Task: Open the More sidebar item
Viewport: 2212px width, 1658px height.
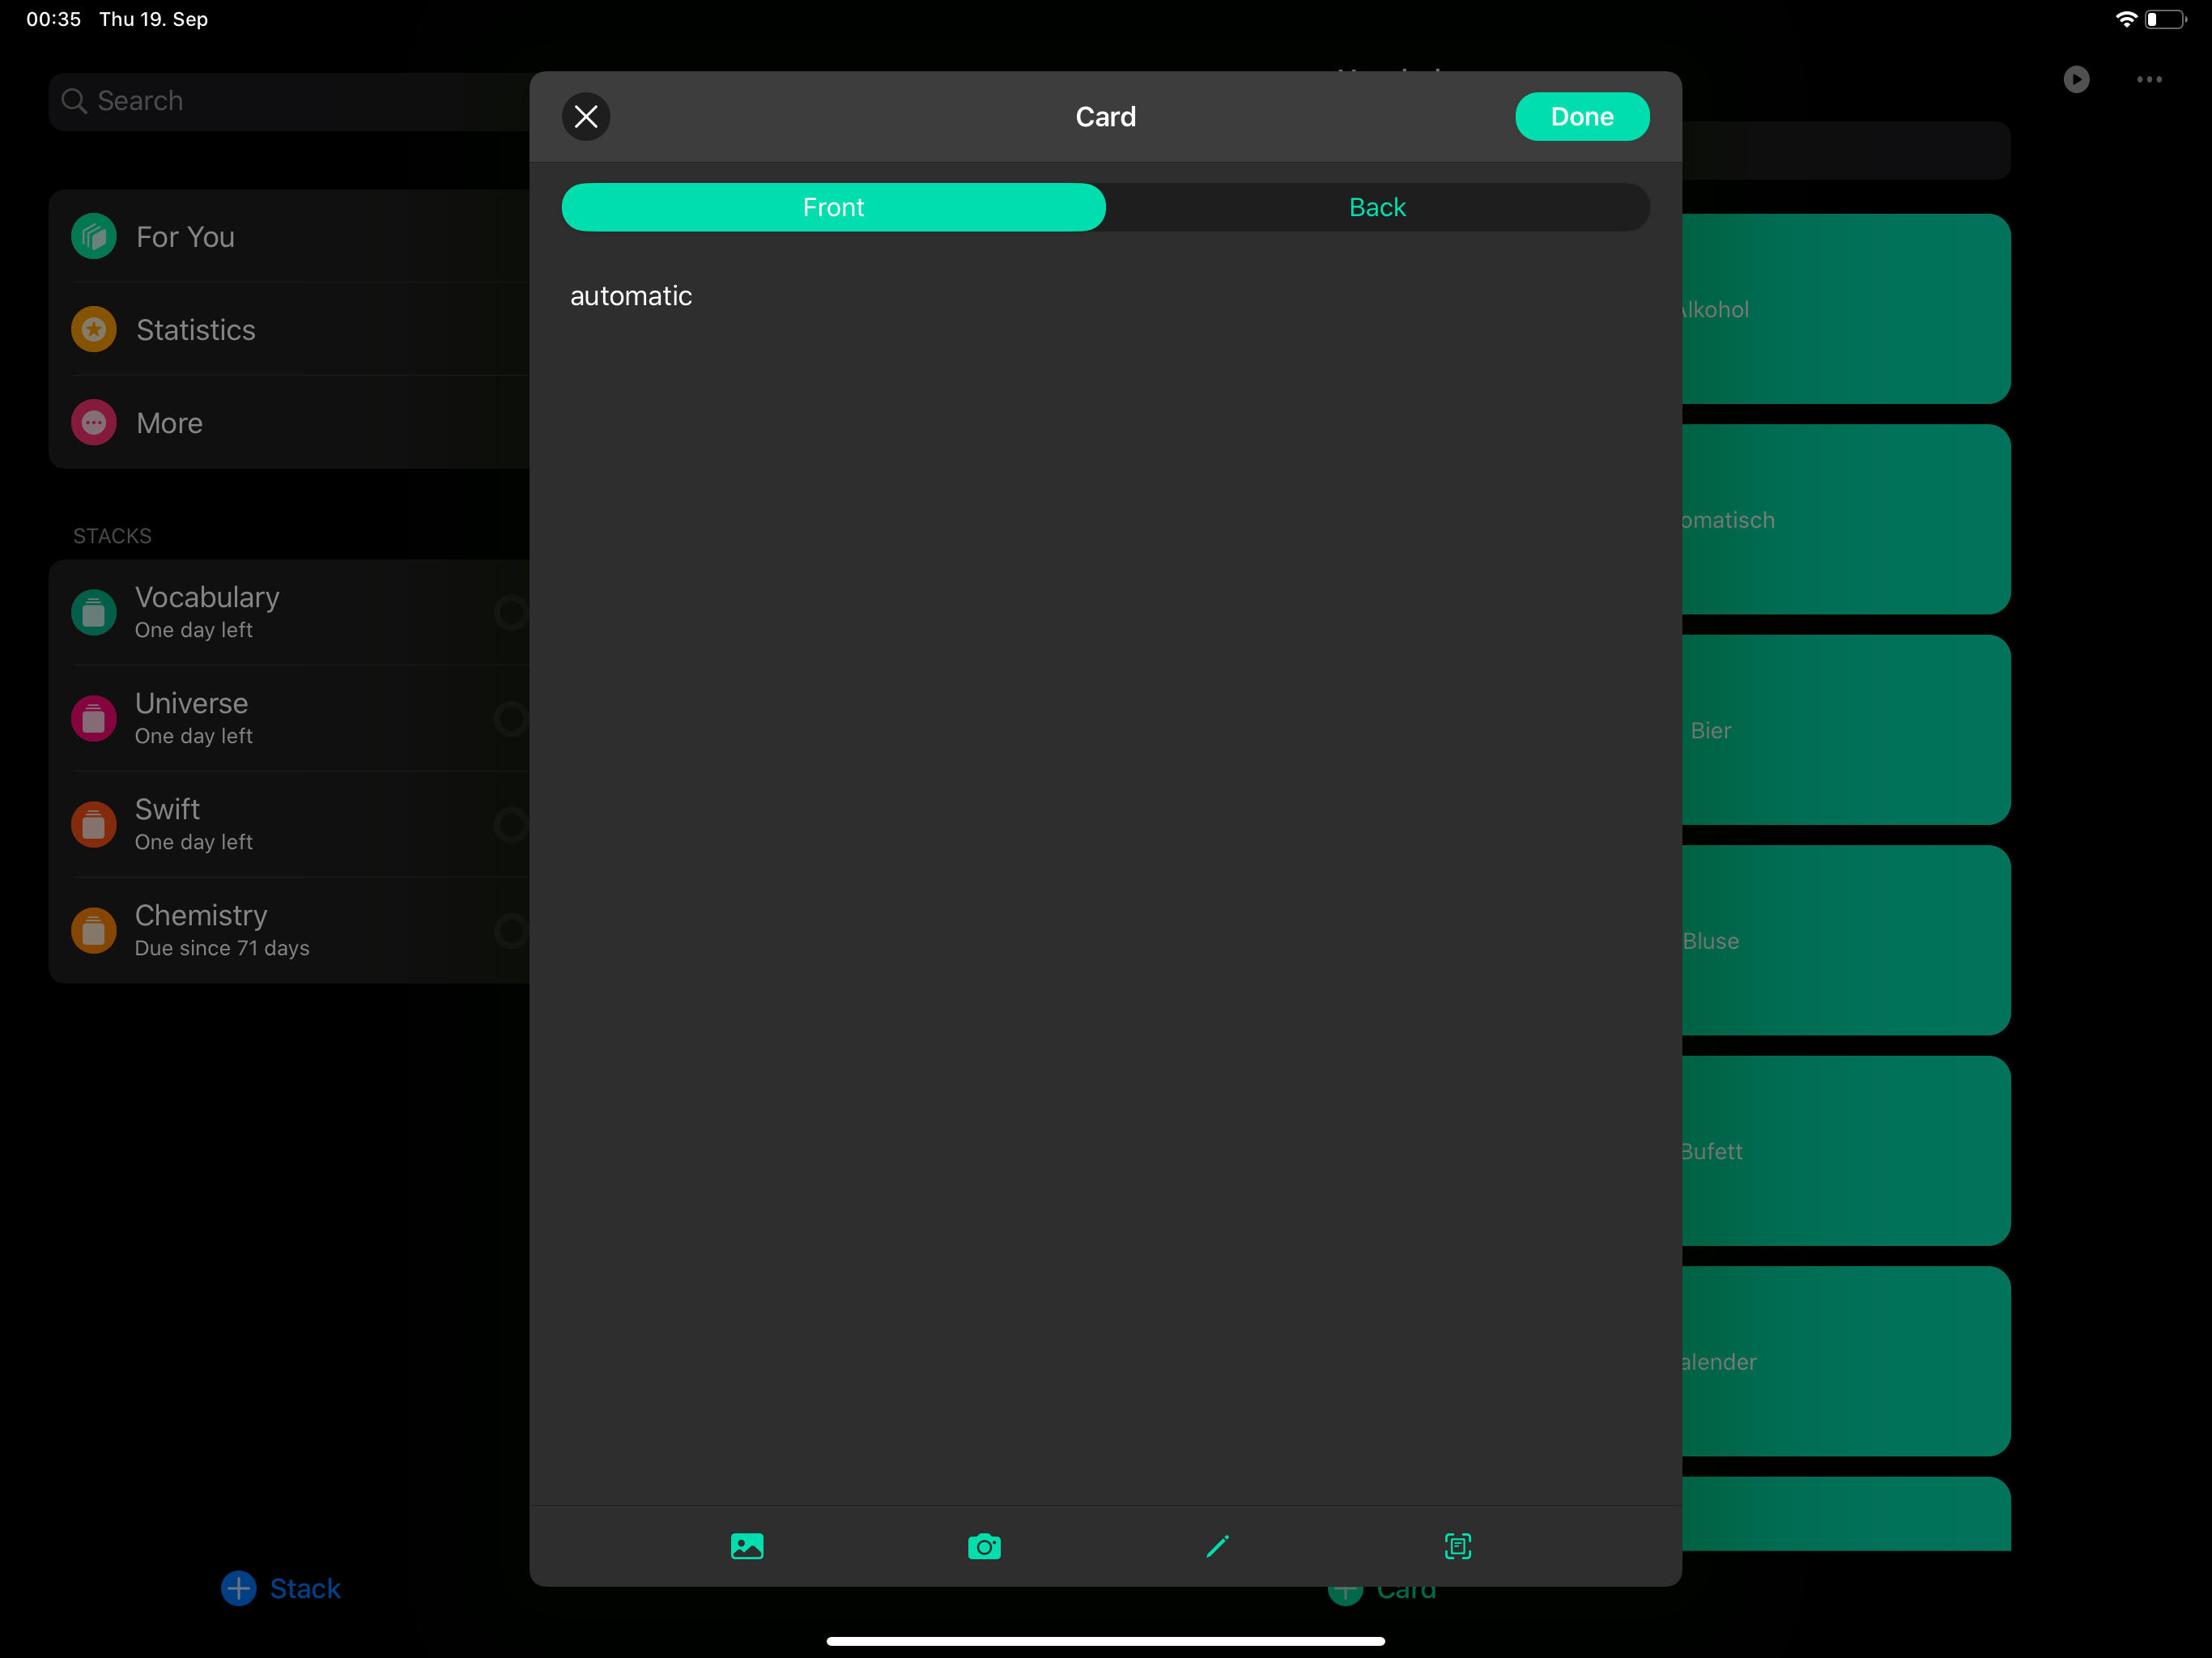Action: 170,423
